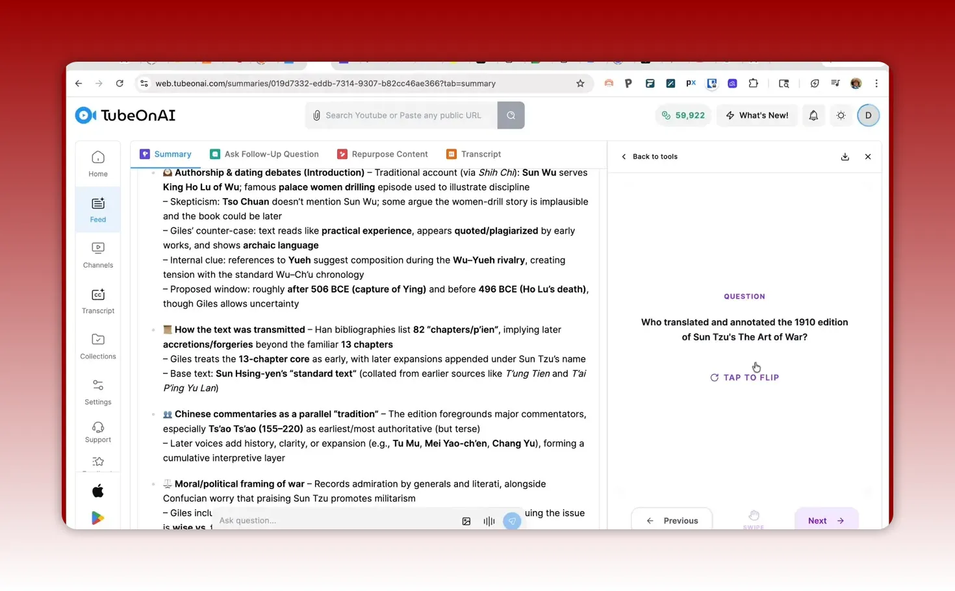This screenshot has height=591, width=955.
Task: Download the flashcards deck
Action: tap(845, 157)
